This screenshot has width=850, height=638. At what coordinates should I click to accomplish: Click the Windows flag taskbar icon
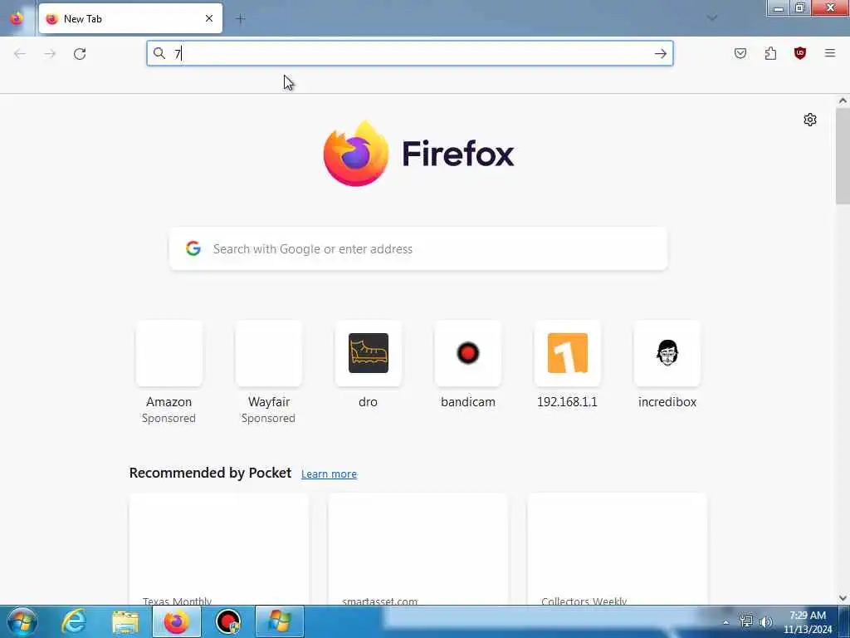coord(279,621)
